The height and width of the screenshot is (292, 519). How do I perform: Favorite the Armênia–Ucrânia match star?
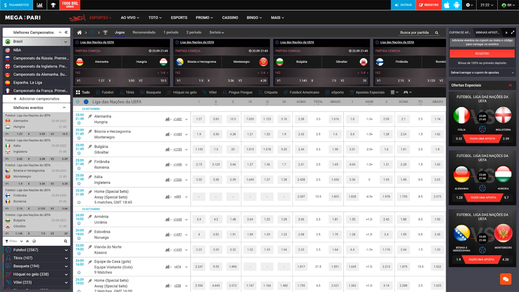[79, 223]
